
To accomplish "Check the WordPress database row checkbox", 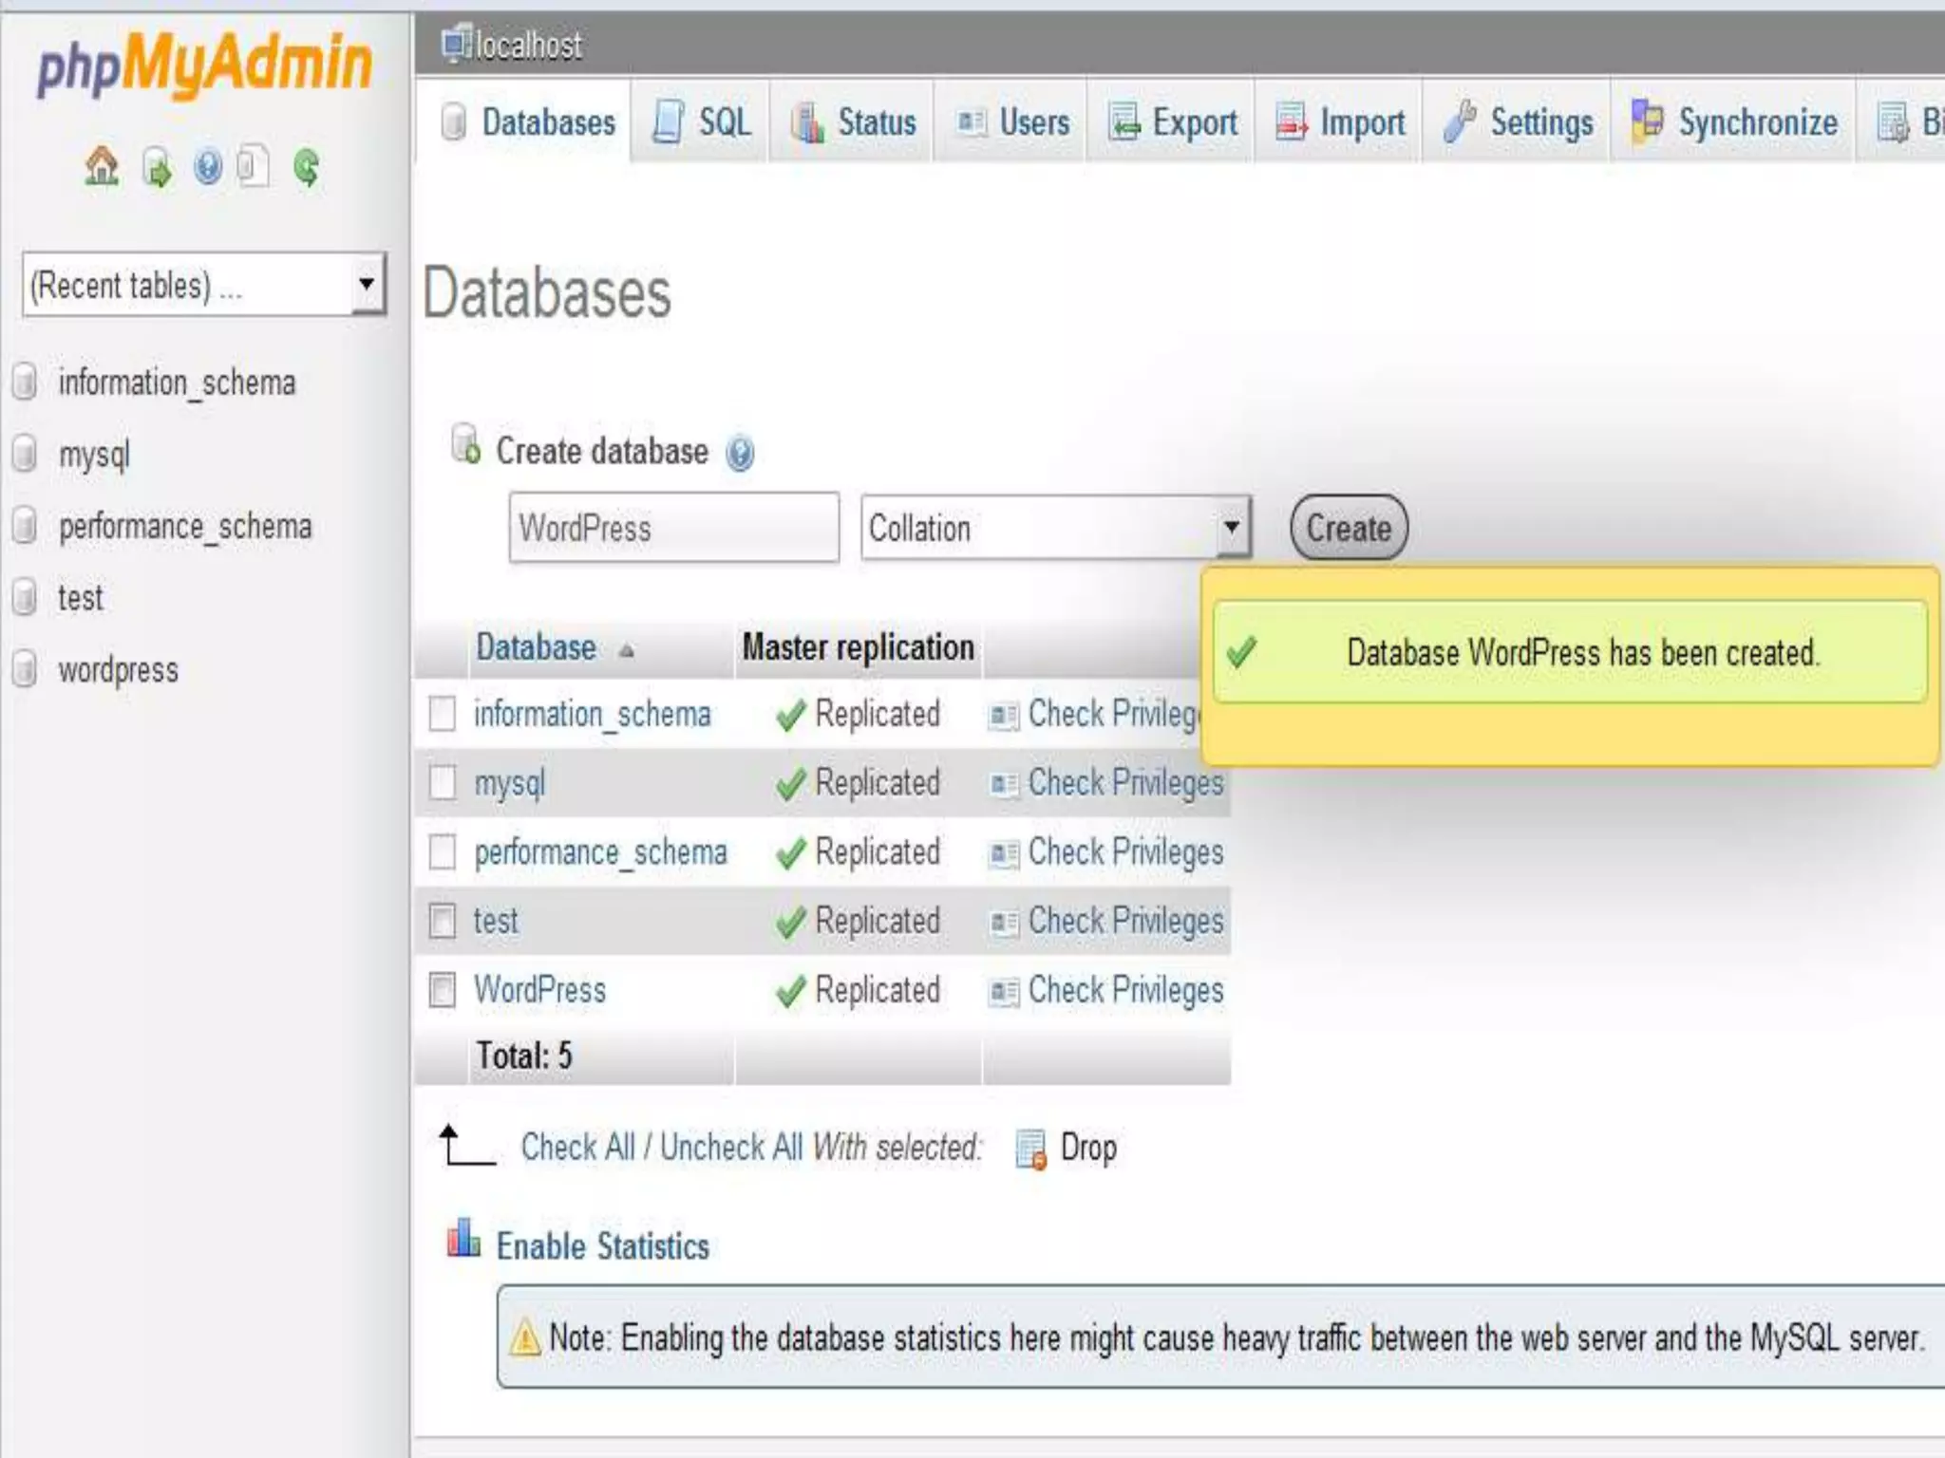I will (x=443, y=990).
